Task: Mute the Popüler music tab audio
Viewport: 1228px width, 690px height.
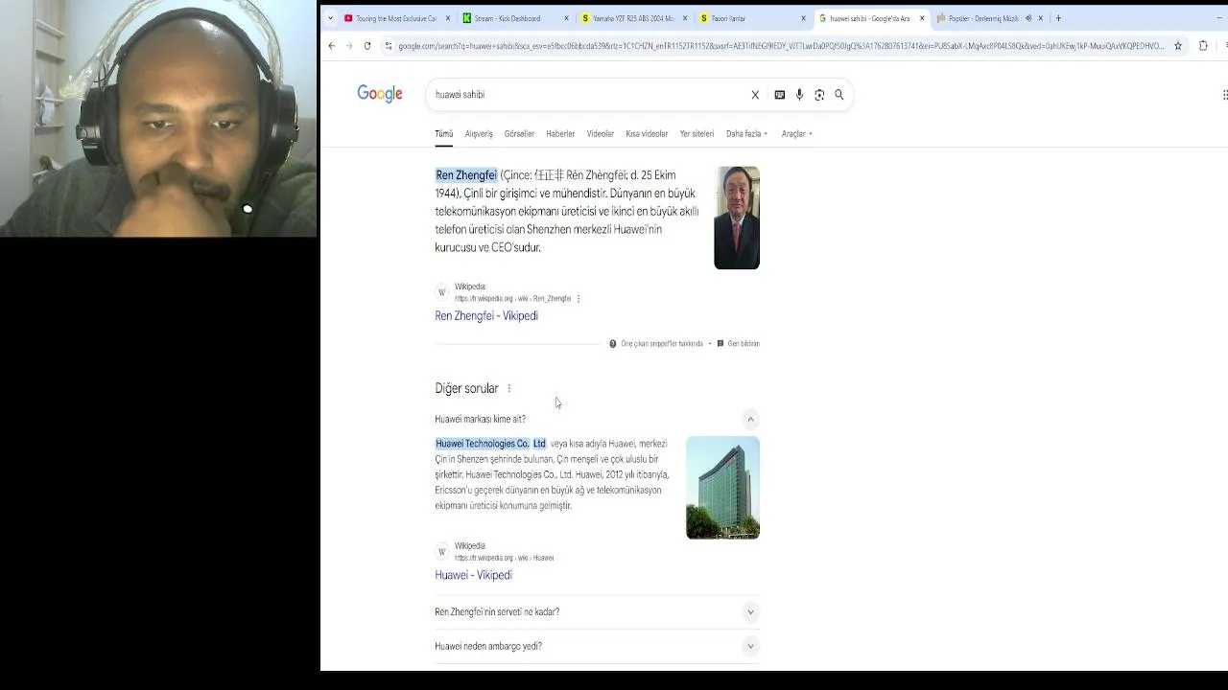Action: tap(1027, 18)
